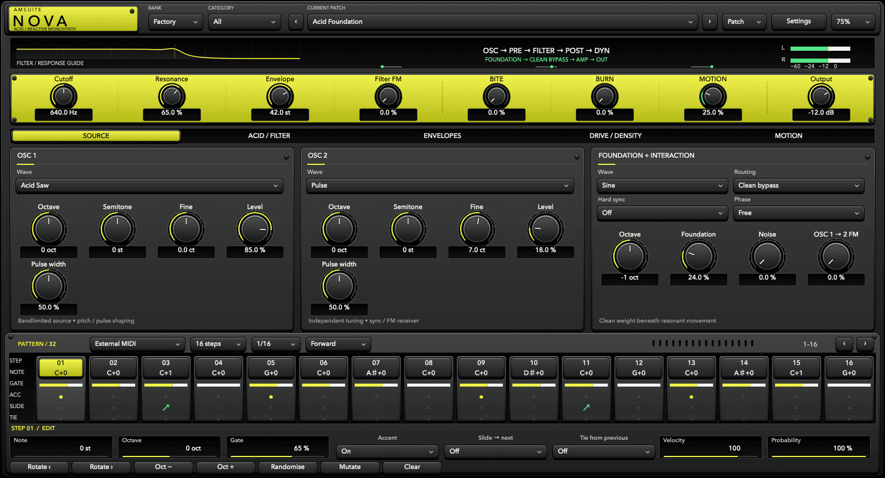Viewport: 885px width, 478px height.
Task: Toggle accent dot on step 09
Action: click(x=481, y=397)
